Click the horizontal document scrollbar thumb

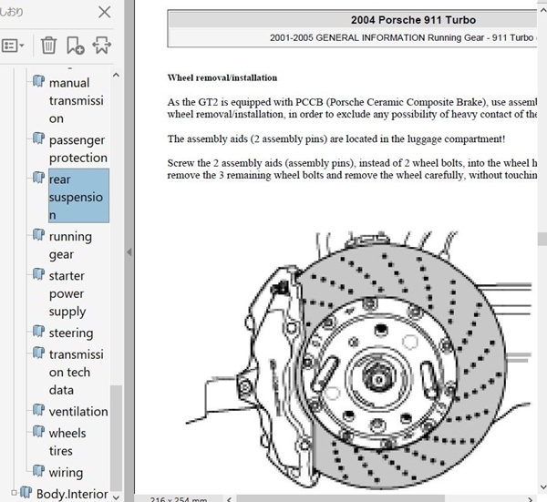pos(340,498)
